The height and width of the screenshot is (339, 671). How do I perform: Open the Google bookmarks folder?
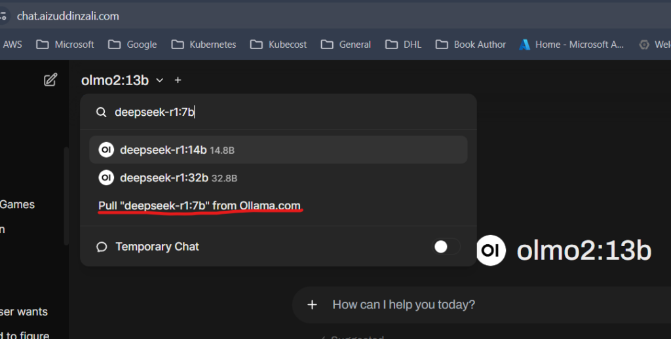click(x=132, y=45)
